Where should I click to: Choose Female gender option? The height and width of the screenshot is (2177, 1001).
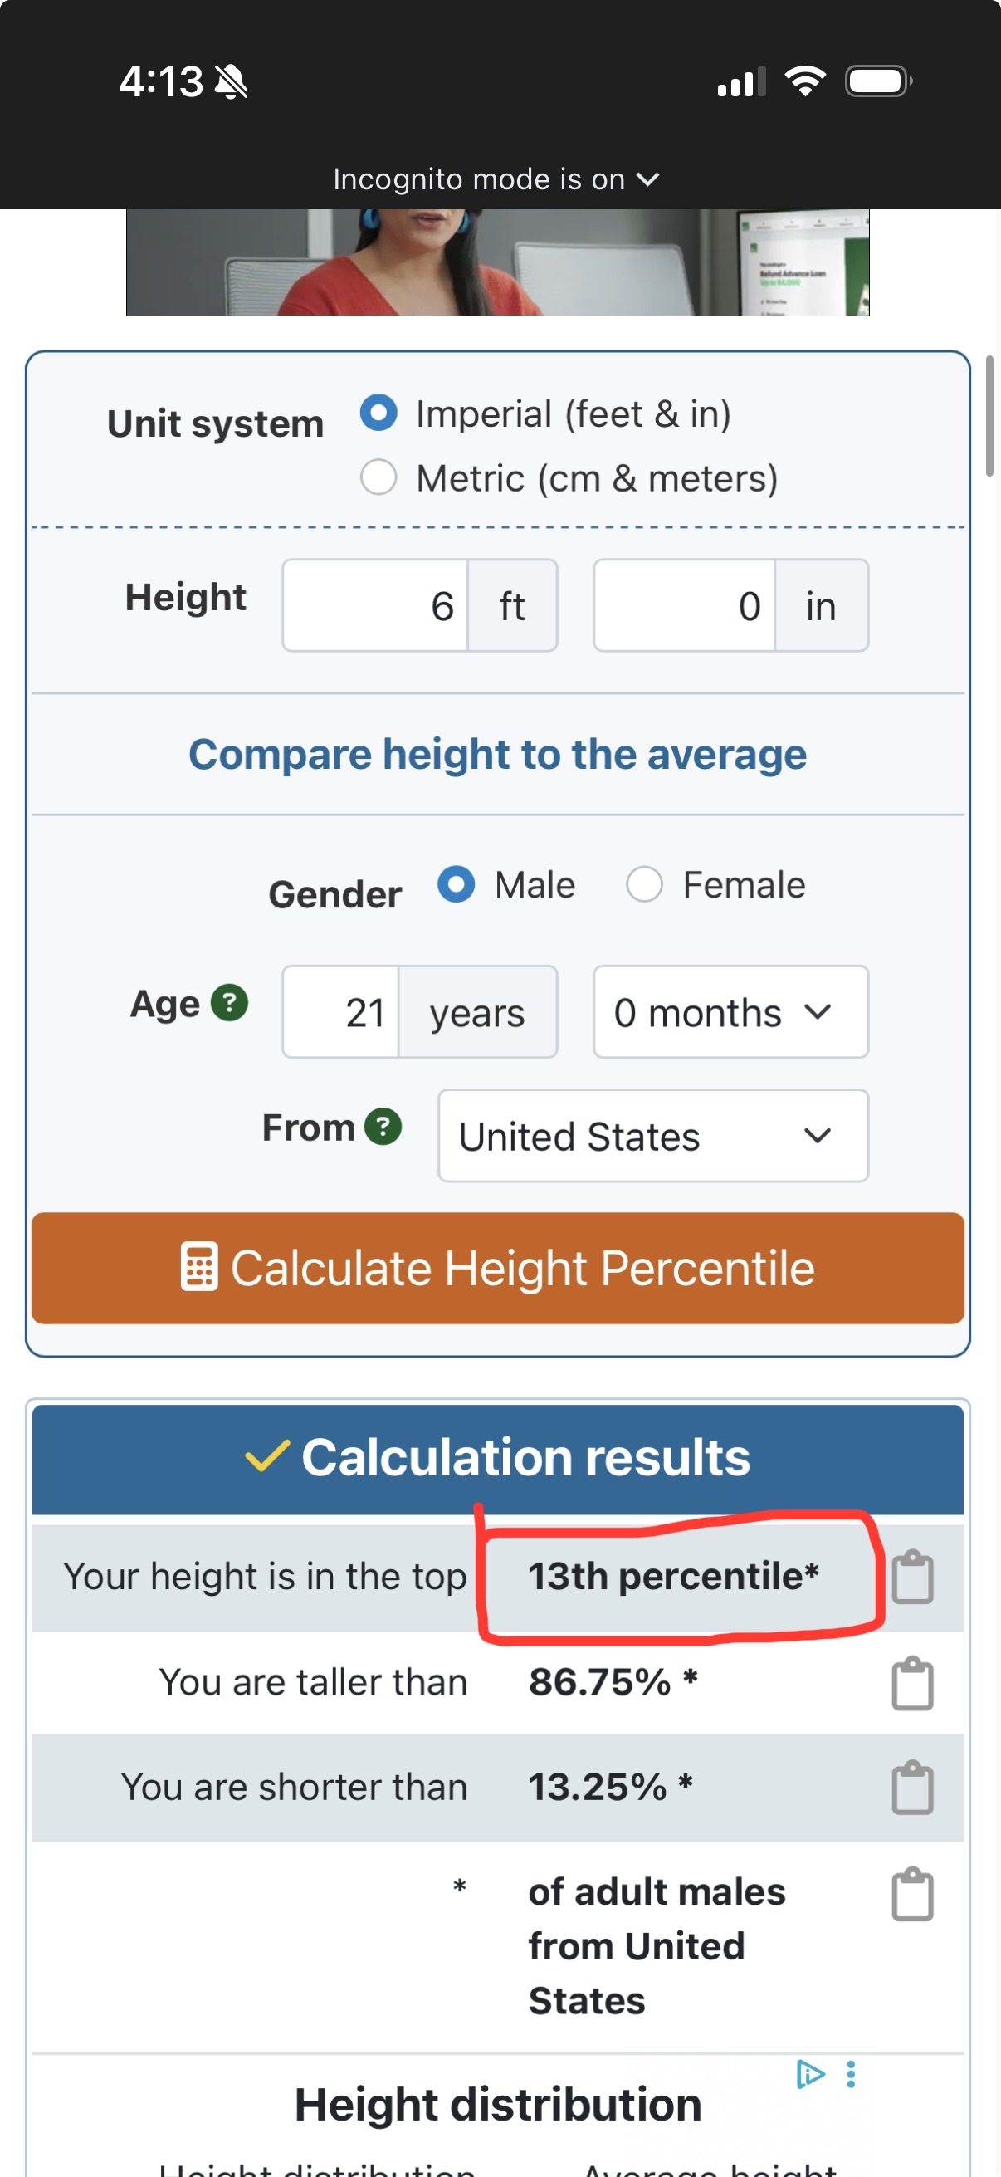(x=644, y=885)
